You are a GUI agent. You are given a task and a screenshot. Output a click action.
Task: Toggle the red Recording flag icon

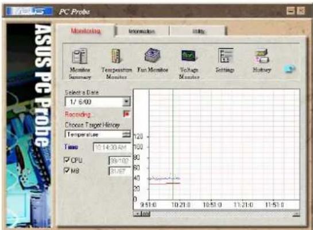126,114
